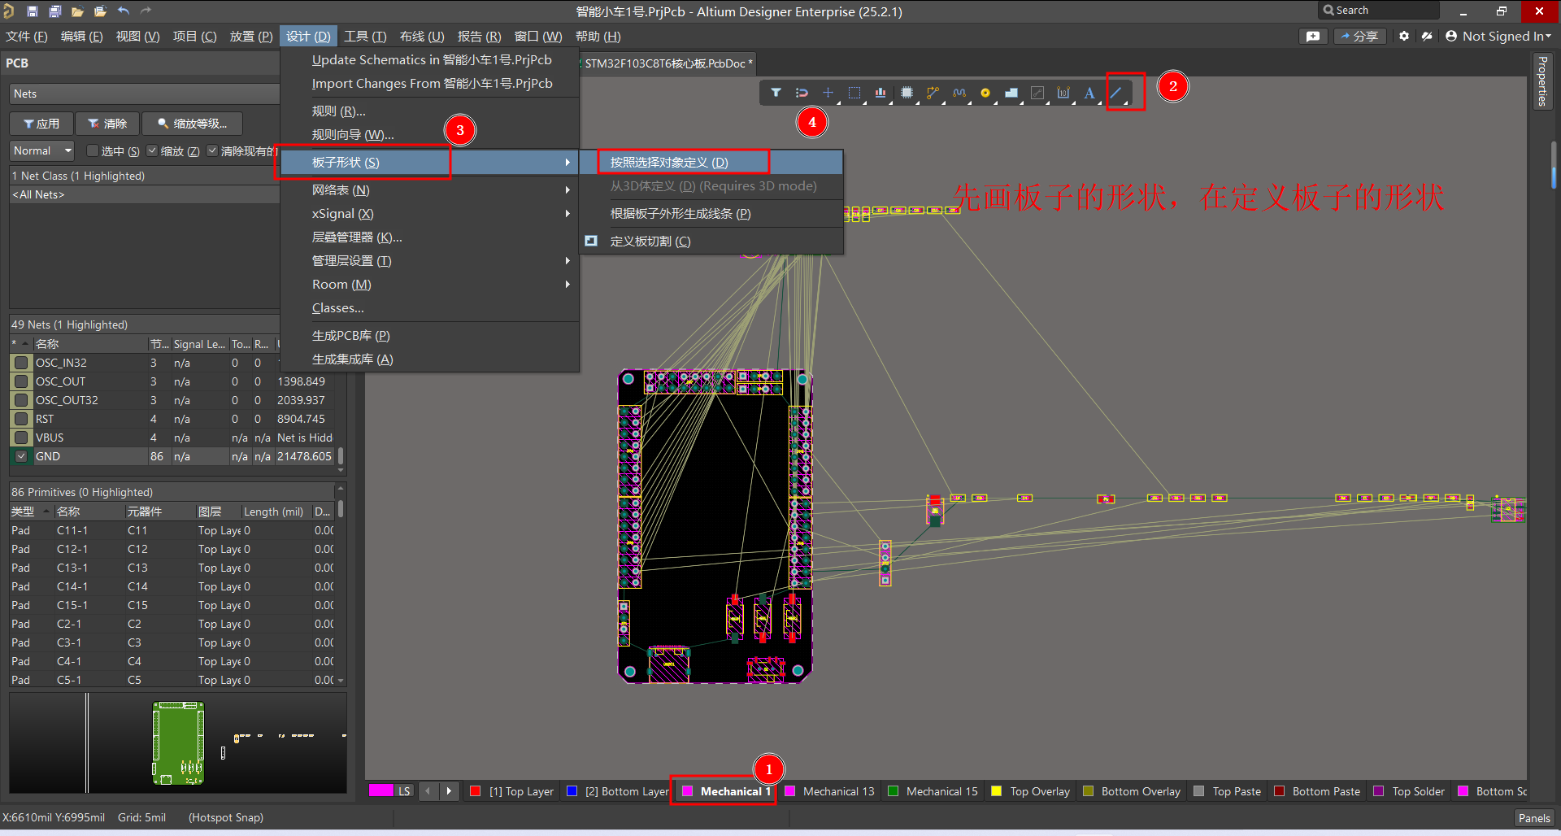Click the 分享 share button
The width and height of the screenshot is (1561, 836).
coord(1359,36)
